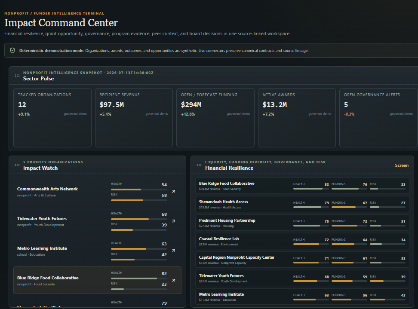The image size is (418, 309).
Task: Open Metro Learning Institute row in Financial Resilience
Action: [x=302, y=297]
